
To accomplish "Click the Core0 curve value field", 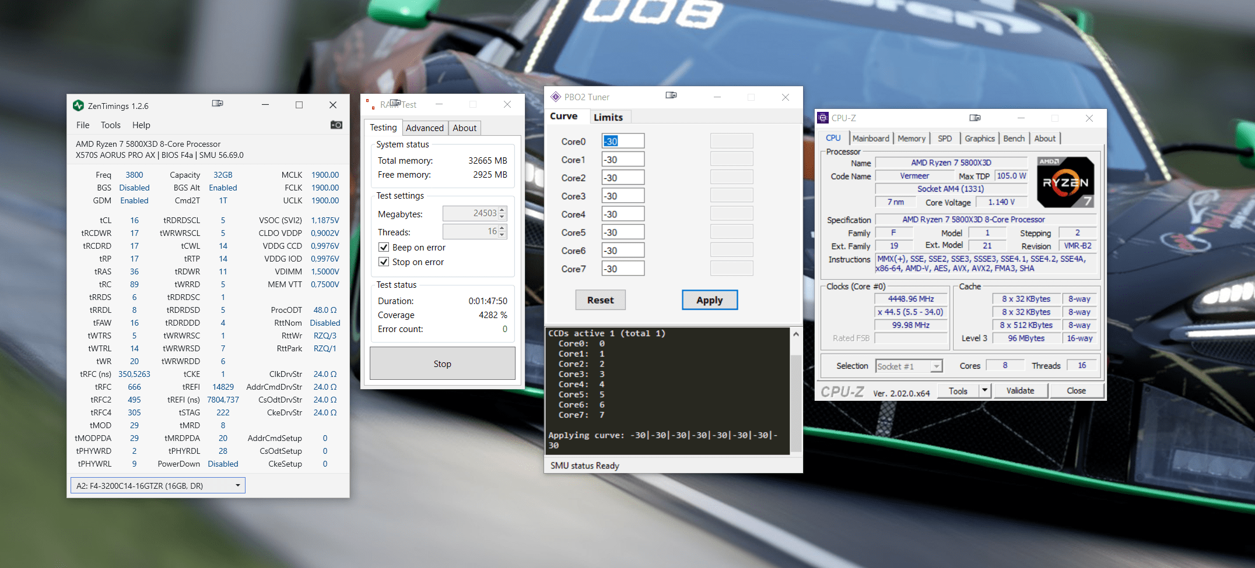I will pyautogui.click(x=623, y=141).
